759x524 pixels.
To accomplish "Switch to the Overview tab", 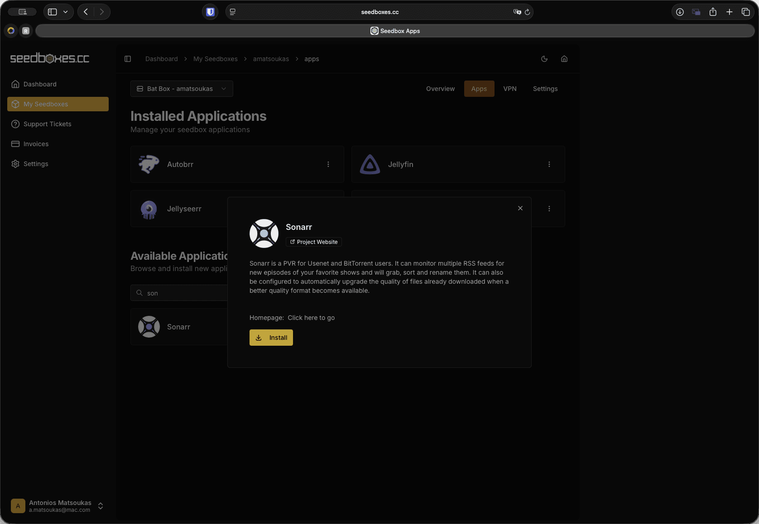I will click(x=440, y=89).
